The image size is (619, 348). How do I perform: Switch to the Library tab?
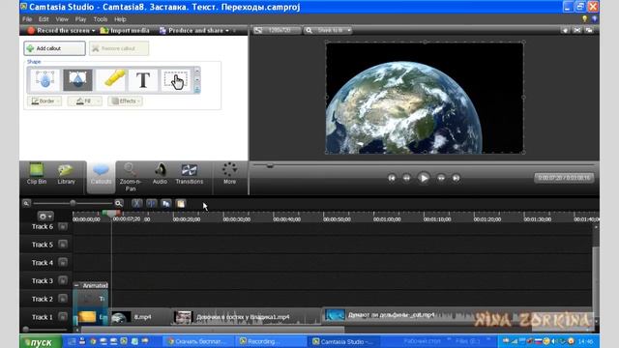click(x=66, y=174)
